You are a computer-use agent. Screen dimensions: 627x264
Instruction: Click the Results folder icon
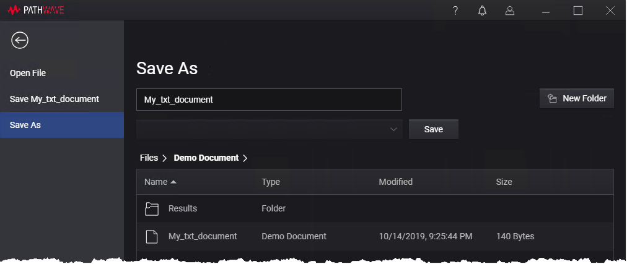[x=152, y=209]
